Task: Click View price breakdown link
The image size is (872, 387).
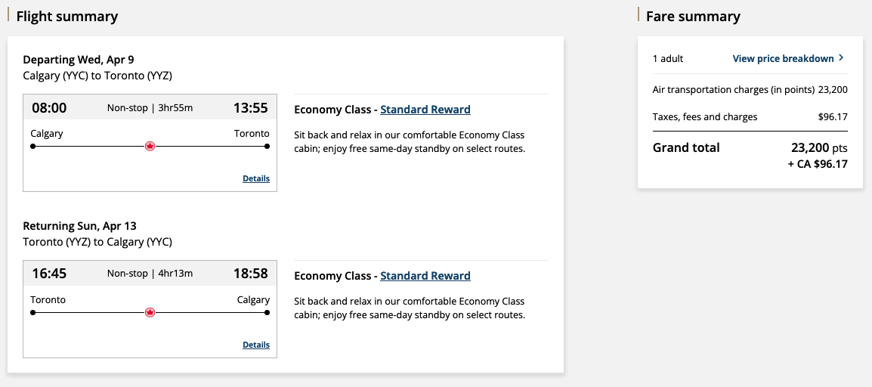Action: pos(783,58)
